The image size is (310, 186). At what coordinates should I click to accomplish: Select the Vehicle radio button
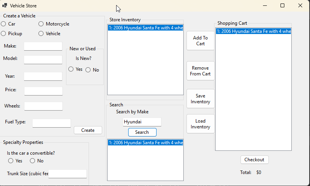click(x=41, y=34)
